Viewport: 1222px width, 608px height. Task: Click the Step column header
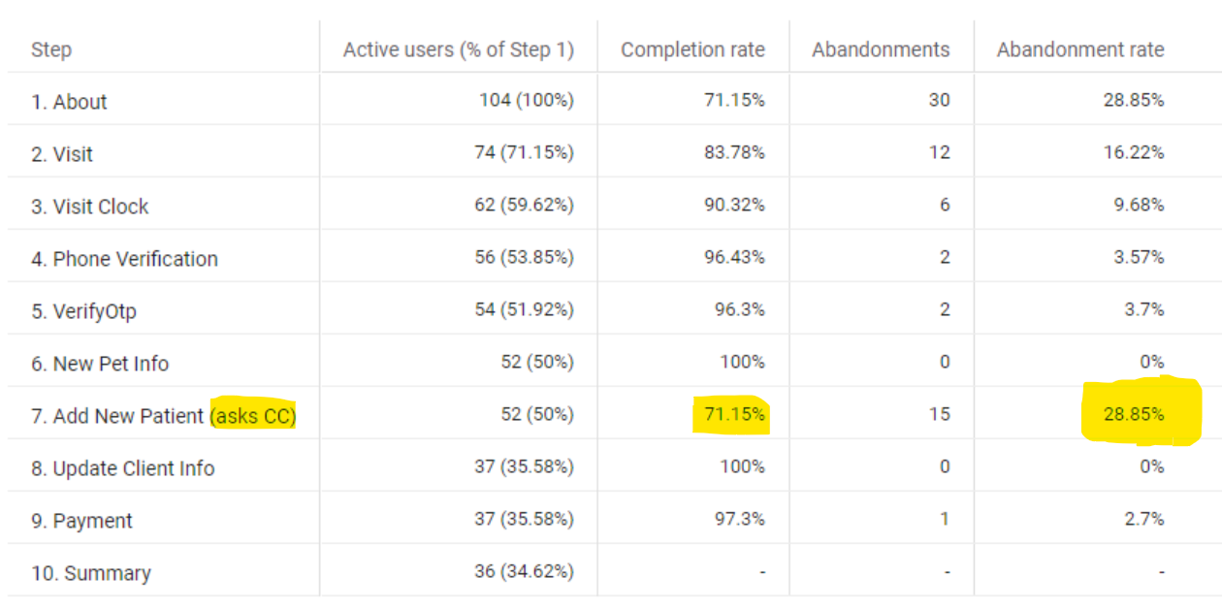tap(50, 49)
